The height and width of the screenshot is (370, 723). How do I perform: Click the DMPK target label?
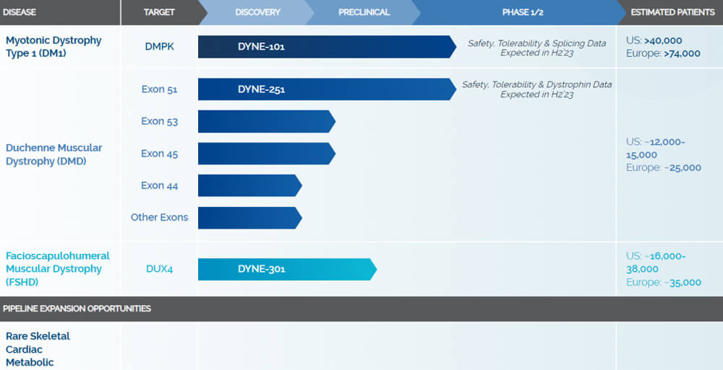click(159, 47)
